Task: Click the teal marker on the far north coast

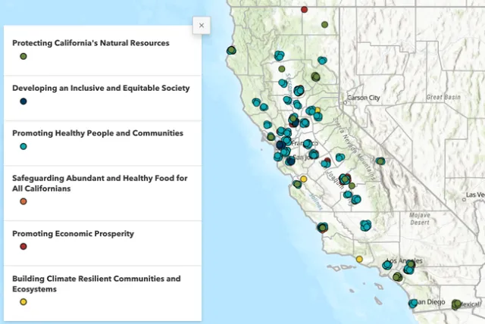Action: 232,51
